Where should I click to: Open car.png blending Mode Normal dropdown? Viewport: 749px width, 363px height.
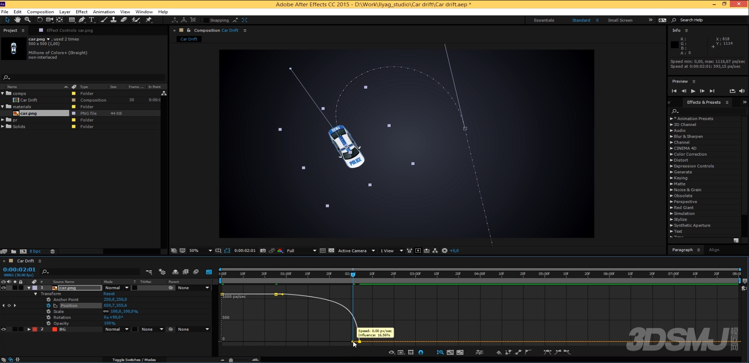pos(117,288)
